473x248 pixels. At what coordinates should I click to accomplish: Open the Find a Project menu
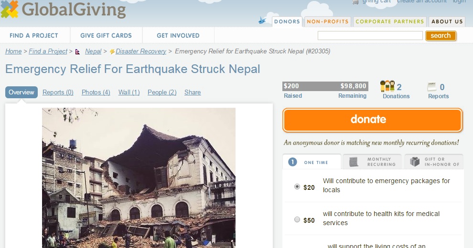click(34, 35)
